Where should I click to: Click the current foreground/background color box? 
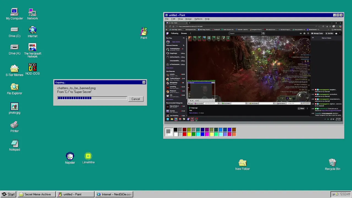point(169,132)
